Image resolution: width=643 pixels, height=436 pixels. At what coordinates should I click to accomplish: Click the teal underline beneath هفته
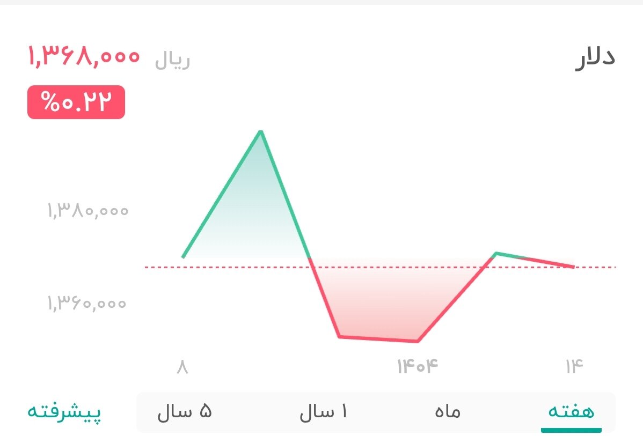click(x=572, y=429)
